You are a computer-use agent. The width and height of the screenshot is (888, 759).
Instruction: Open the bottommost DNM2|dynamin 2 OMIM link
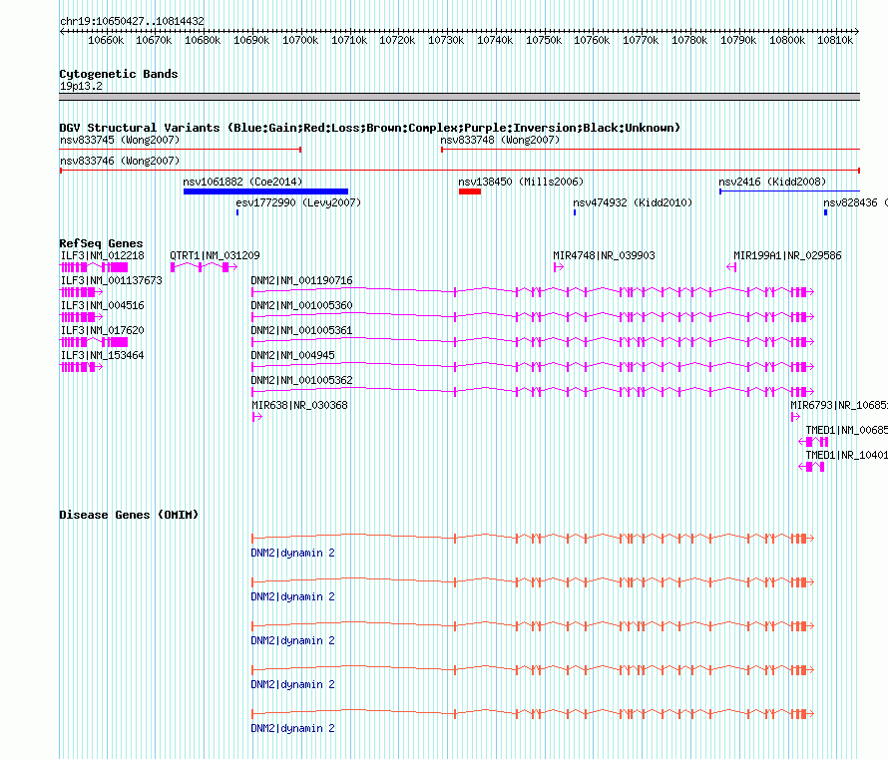(292, 728)
